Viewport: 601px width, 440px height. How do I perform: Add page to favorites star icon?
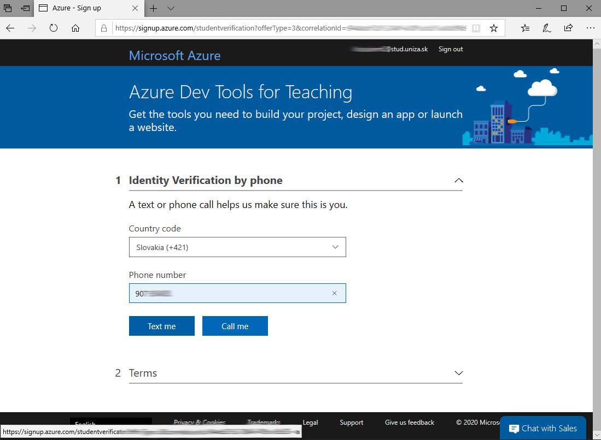[494, 28]
